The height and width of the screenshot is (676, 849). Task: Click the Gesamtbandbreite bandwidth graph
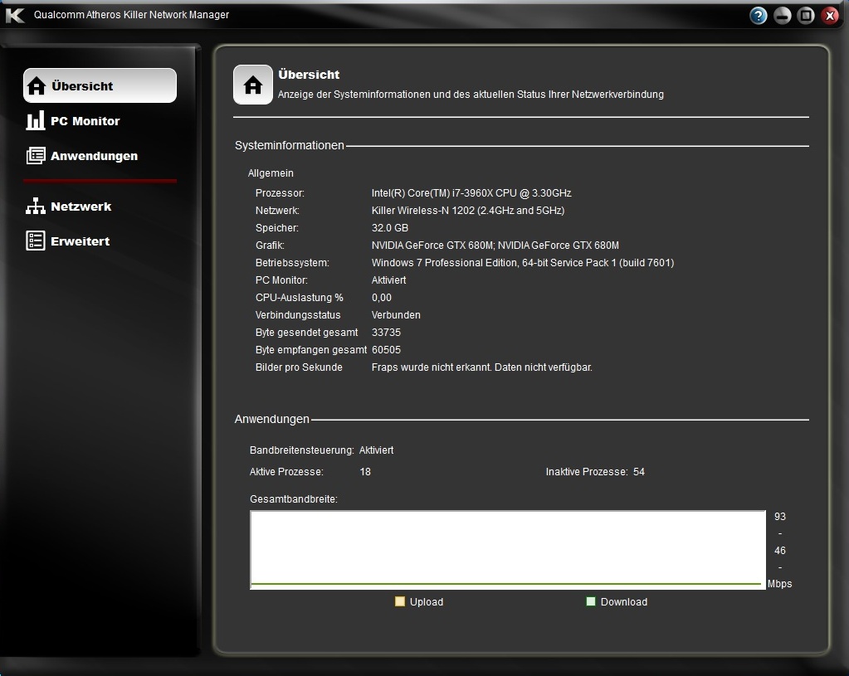[x=508, y=550]
